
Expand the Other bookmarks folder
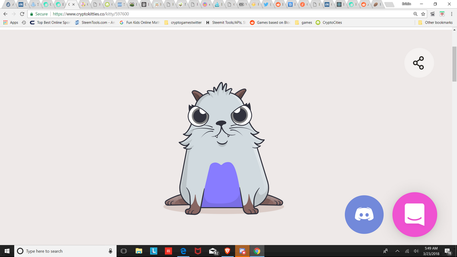click(435, 22)
